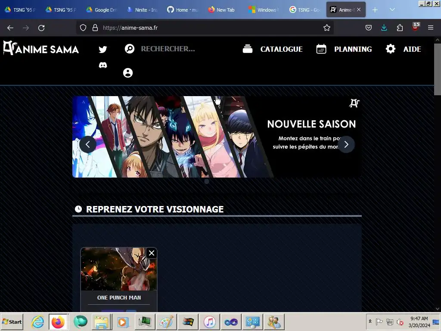Open the PLANNING page
441x331 pixels.
[353, 49]
